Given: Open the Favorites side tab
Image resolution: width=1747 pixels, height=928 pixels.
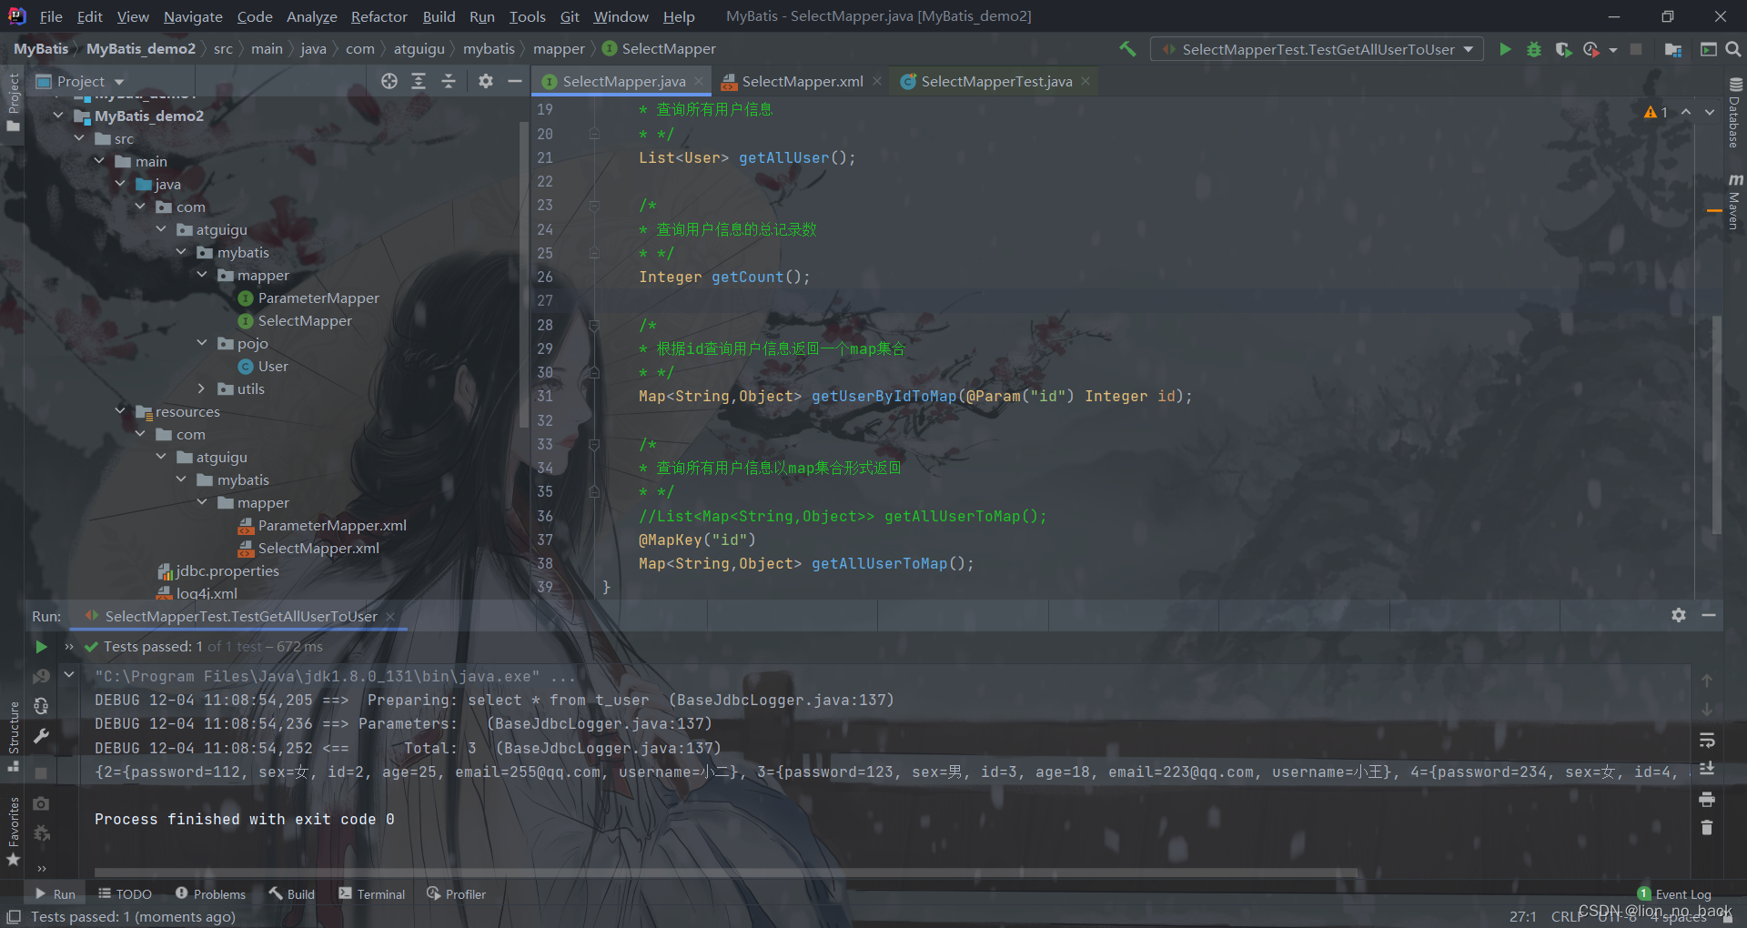Looking at the screenshot, I should [14, 830].
